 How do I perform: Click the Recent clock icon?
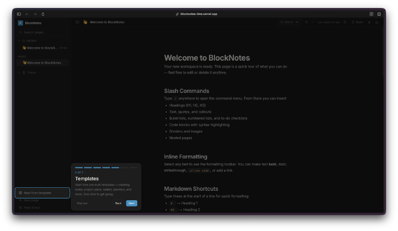(x=23, y=41)
